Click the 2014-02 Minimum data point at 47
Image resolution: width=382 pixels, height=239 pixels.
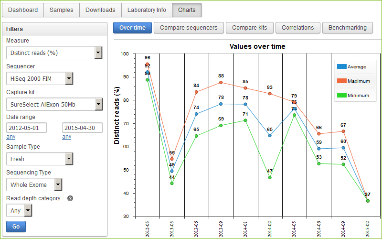(270, 177)
